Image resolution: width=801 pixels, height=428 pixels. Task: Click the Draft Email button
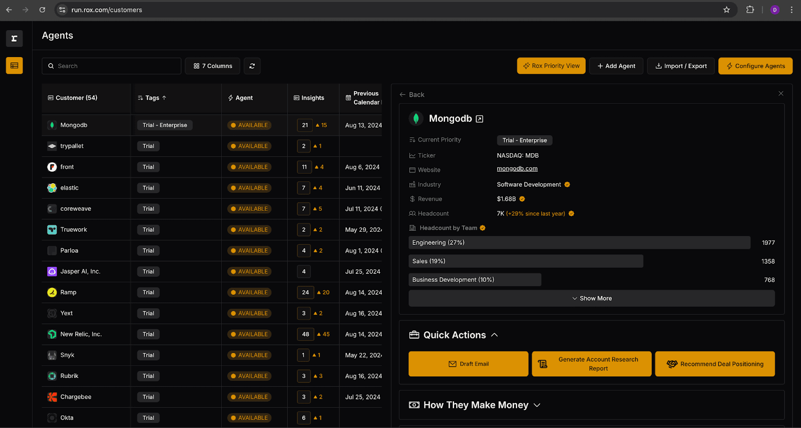click(x=468, y=364)
